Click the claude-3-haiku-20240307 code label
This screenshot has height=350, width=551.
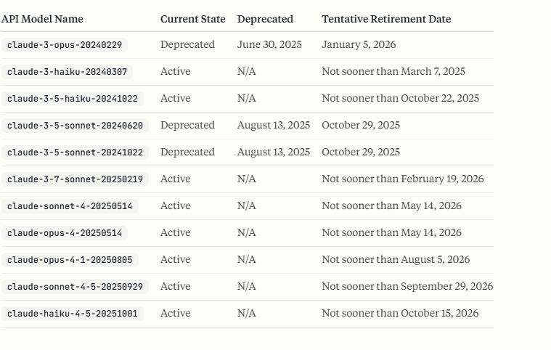point(67,72)
